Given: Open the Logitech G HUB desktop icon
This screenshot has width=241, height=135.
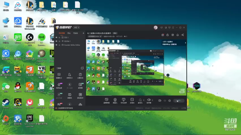Looking at the screenshot, I should 30,40.
